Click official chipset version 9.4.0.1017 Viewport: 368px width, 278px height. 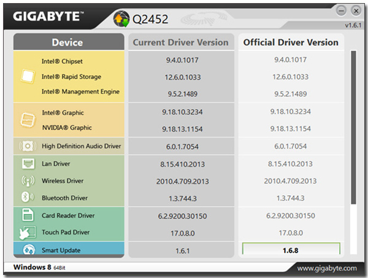290,60
